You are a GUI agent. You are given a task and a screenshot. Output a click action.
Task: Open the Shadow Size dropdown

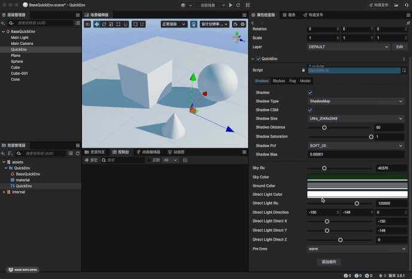[356, 119]
